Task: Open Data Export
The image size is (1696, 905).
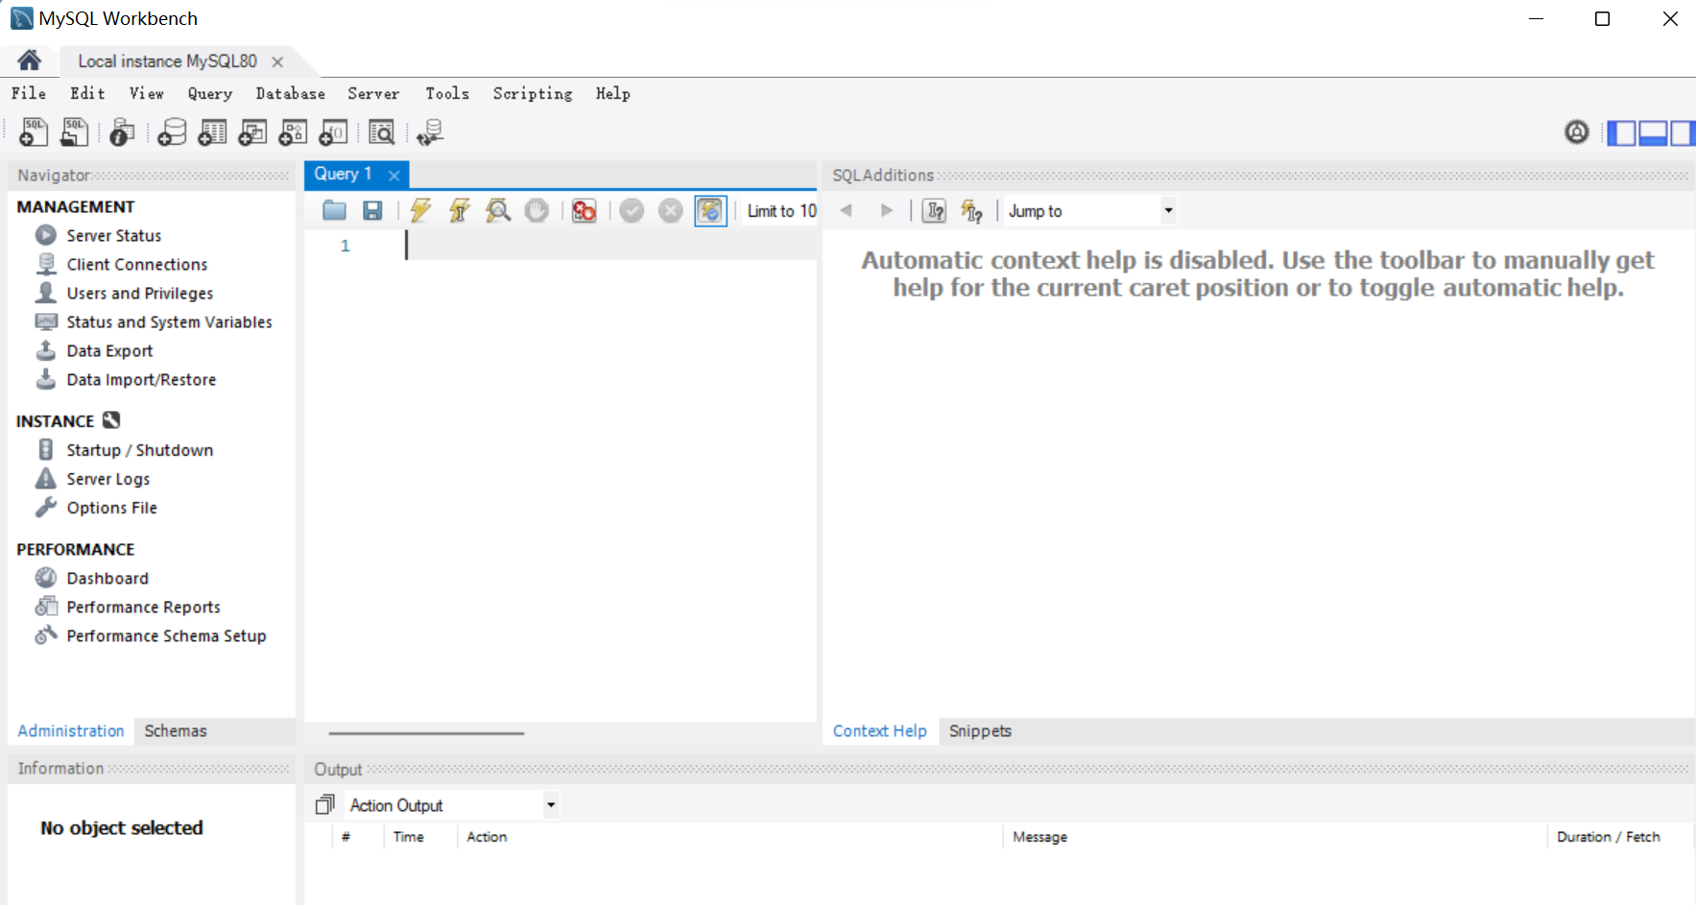Action: click(x=109, y=350)
